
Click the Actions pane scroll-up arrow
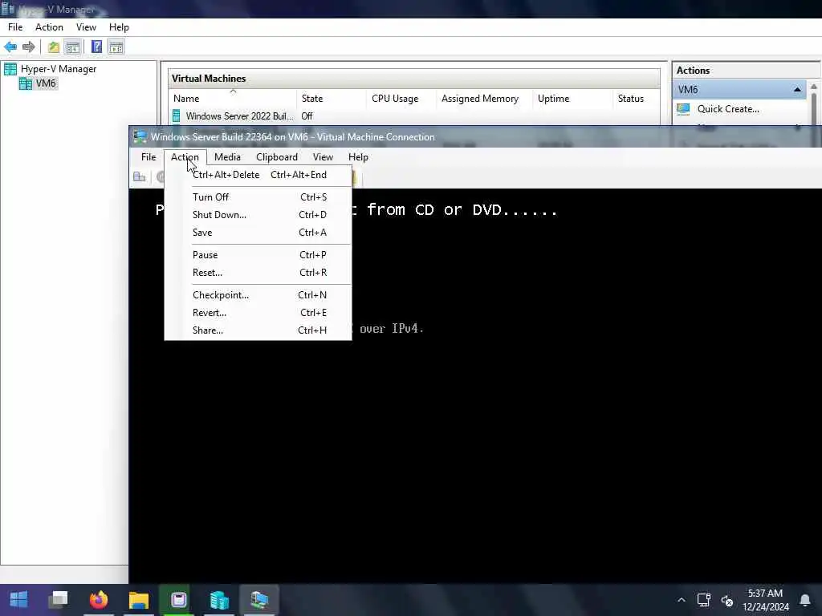pos(814,87)
